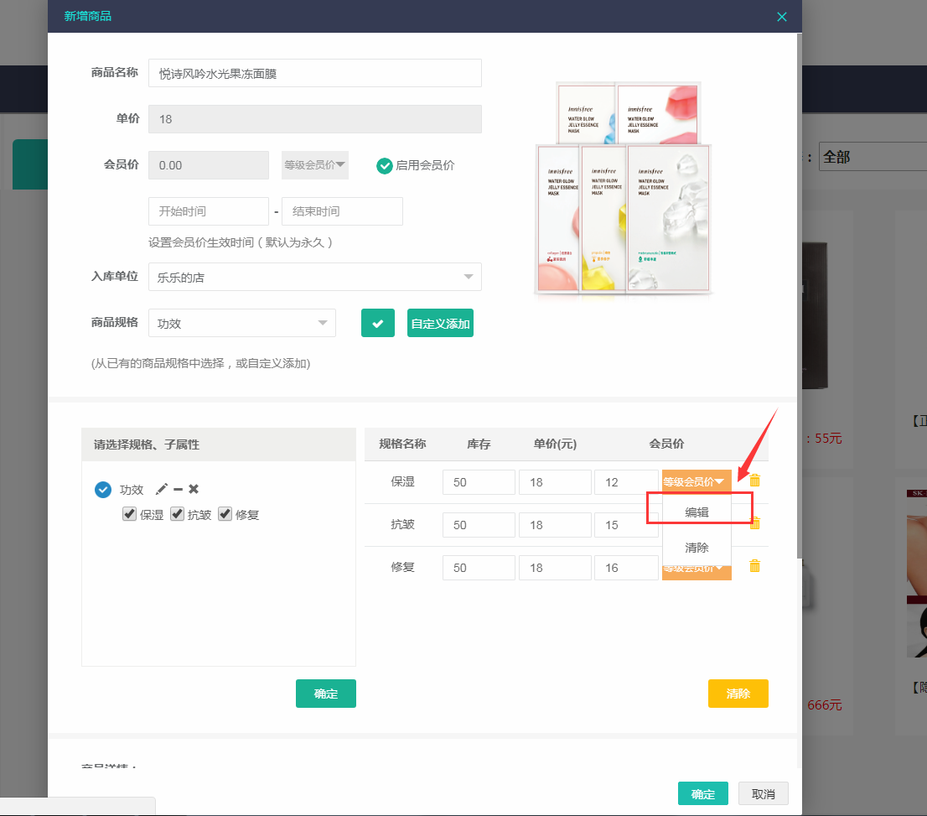Open the 商品规格 dropdown showing 功效
Screen dimensions: 927x816
tap(241, 323)
